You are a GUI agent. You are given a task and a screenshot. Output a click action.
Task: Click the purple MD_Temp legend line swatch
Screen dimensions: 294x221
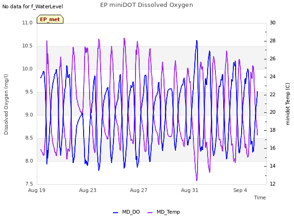click(x=150, y=212)
